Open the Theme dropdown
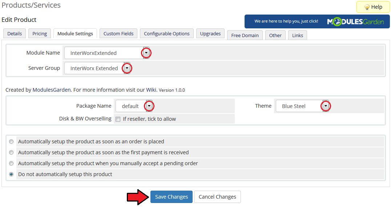 326,106
